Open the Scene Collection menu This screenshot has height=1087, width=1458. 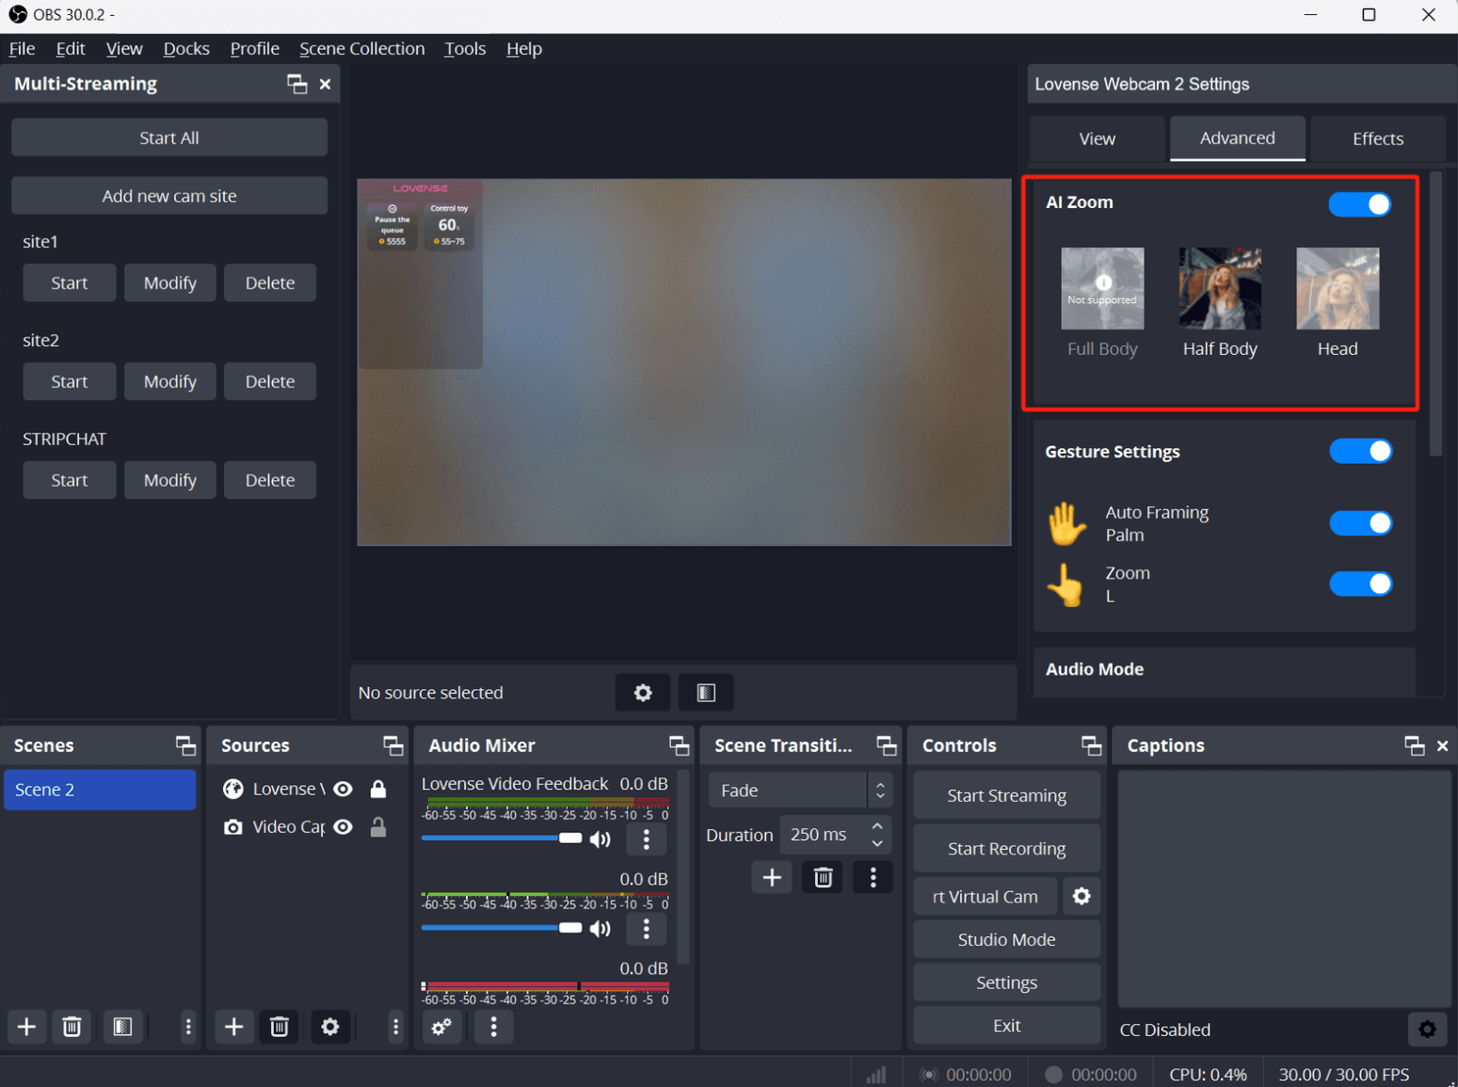[361, 49]
